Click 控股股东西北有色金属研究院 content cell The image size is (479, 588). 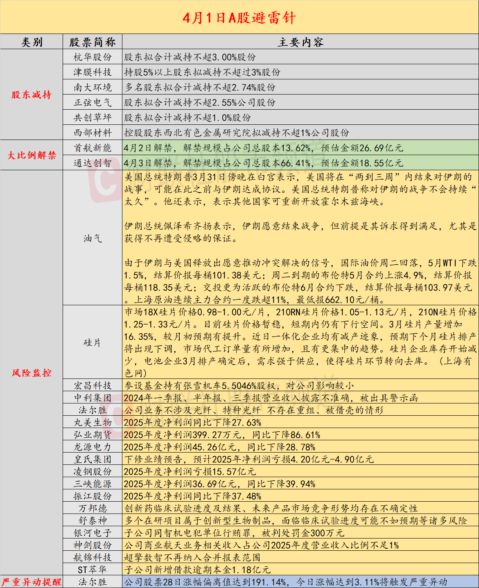(301, 133)
